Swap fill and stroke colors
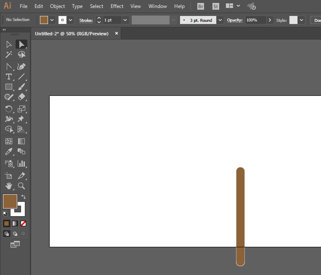Viewport: 321px width, 275px height. 24,197
